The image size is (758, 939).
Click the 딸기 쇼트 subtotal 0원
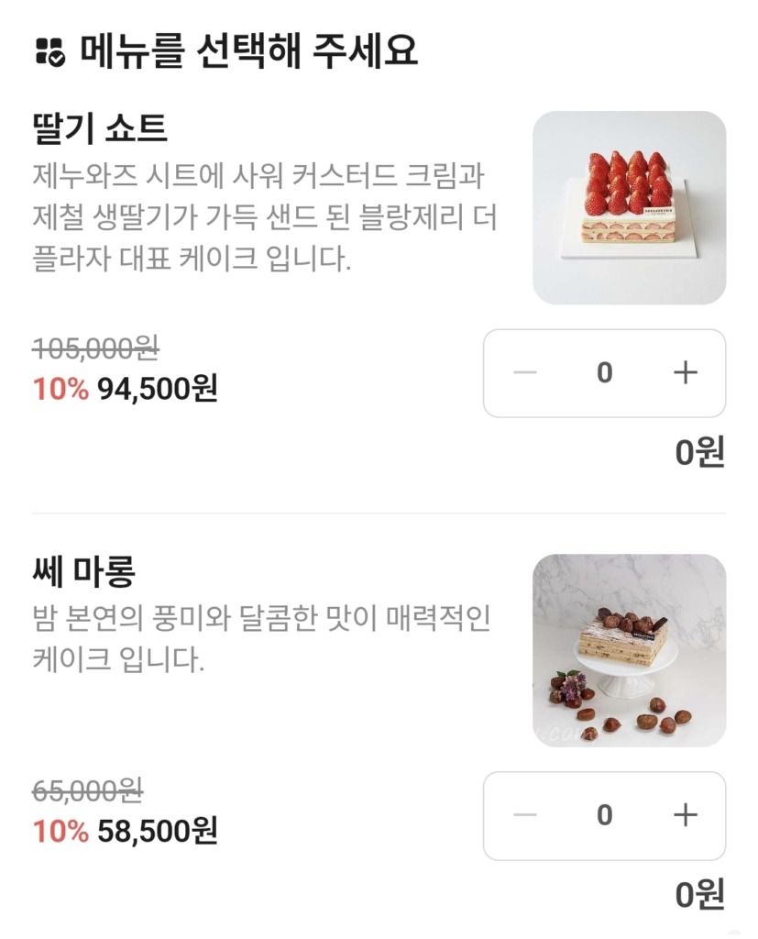[699, 451]
